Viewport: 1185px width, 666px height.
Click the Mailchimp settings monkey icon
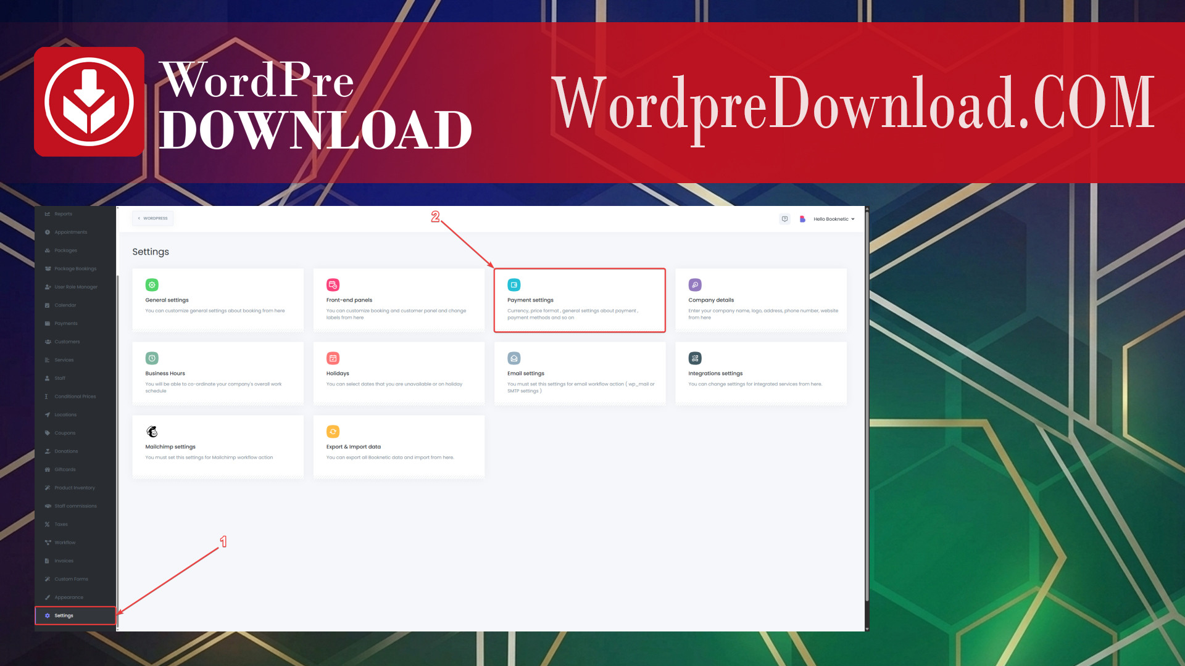[x=152, y=432]
